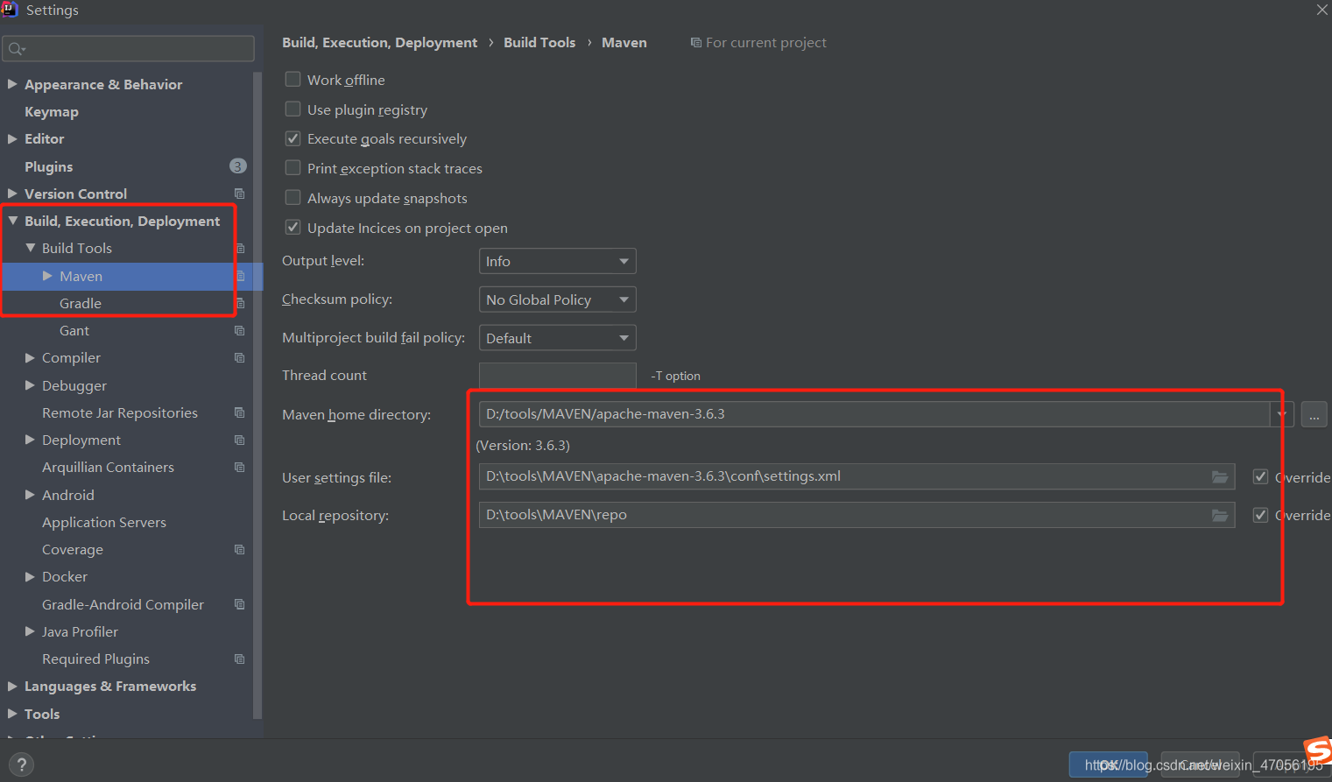Select Remote Jar Repositories item
This screenshot has width=1332, height=782.
pos(120,412)
